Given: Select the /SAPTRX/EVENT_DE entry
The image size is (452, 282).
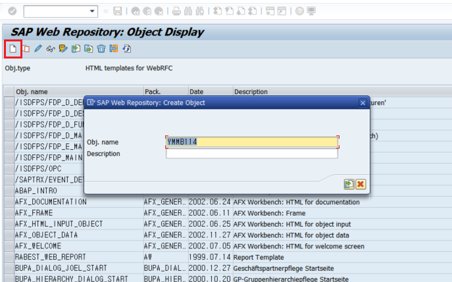Looking at the screenshot, I should 49,179.
